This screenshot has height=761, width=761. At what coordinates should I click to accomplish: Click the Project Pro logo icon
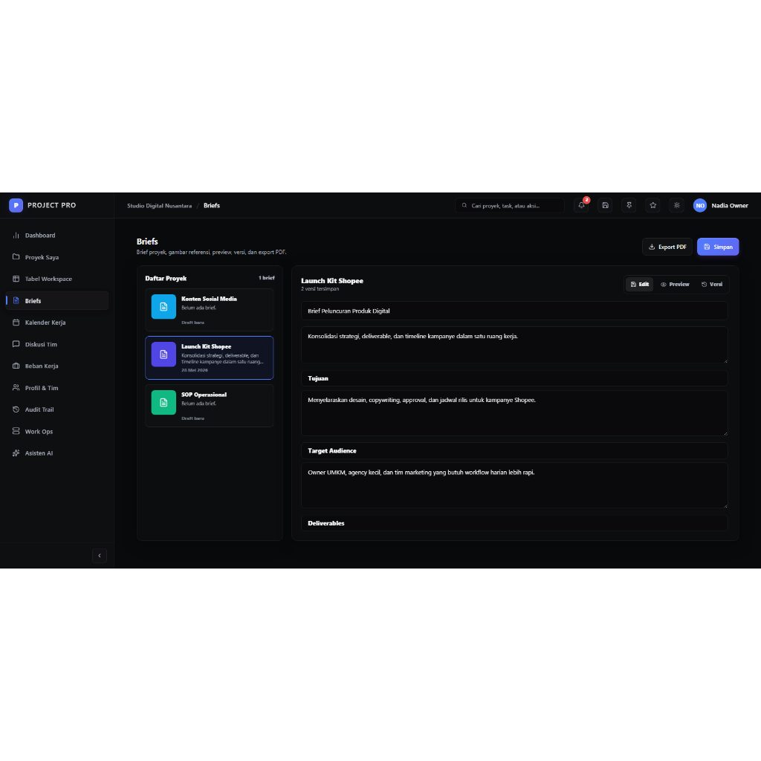tap(16, 205)
